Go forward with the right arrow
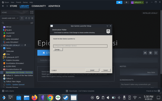Screen dimensions: 162x101 (x=7, y=6)
